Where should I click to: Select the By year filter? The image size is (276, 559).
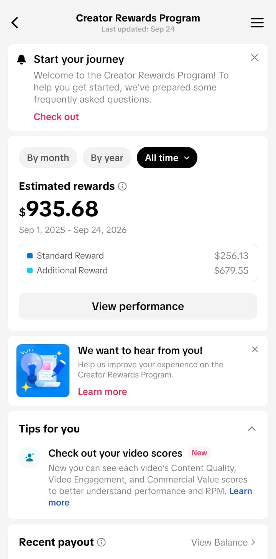pyautogui.click(x=107, y=158)
